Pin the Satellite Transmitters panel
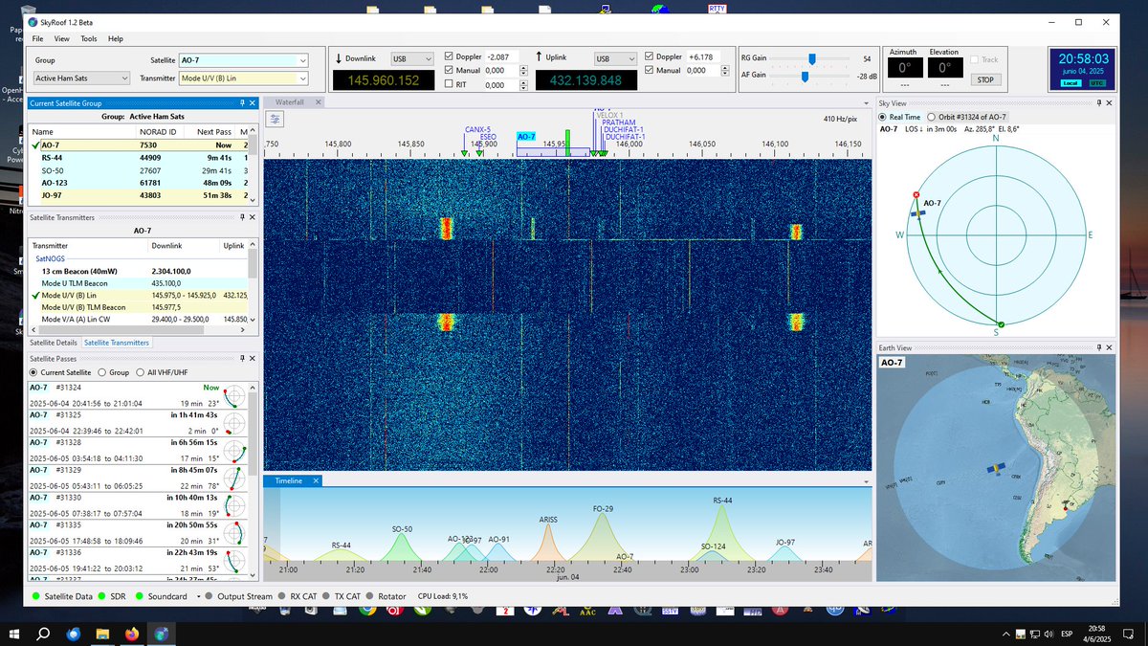This screenshot has width=1148, height=646. tap(242, 217)
